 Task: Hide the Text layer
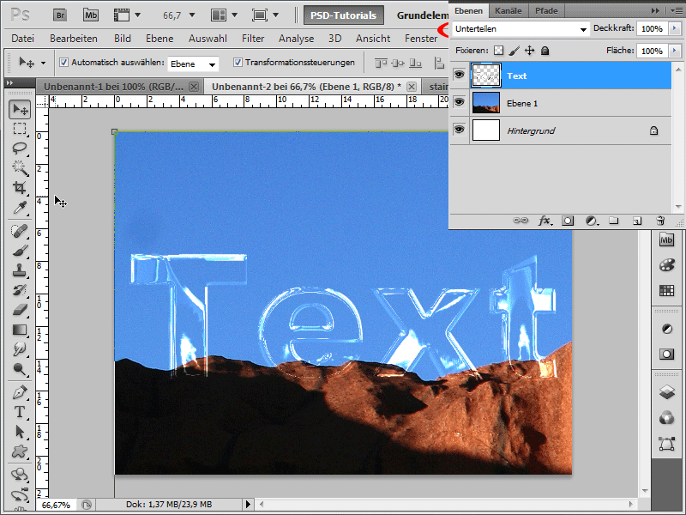coord(459,75)
